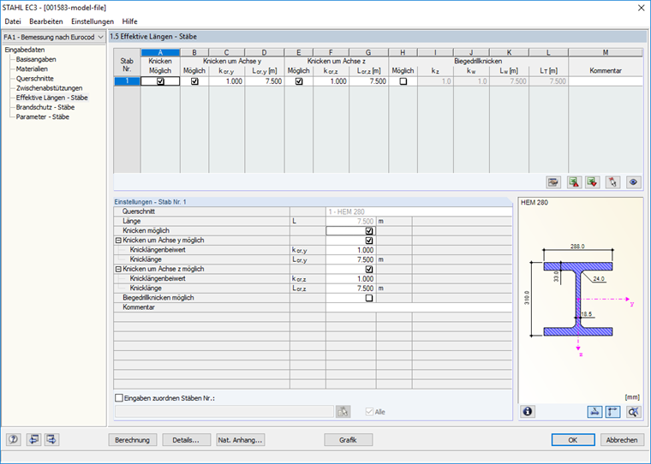Enable the Biegedrillknicken 'Möglich' checkbox in column H
The image size is (651, 464).
click(403, 81)
